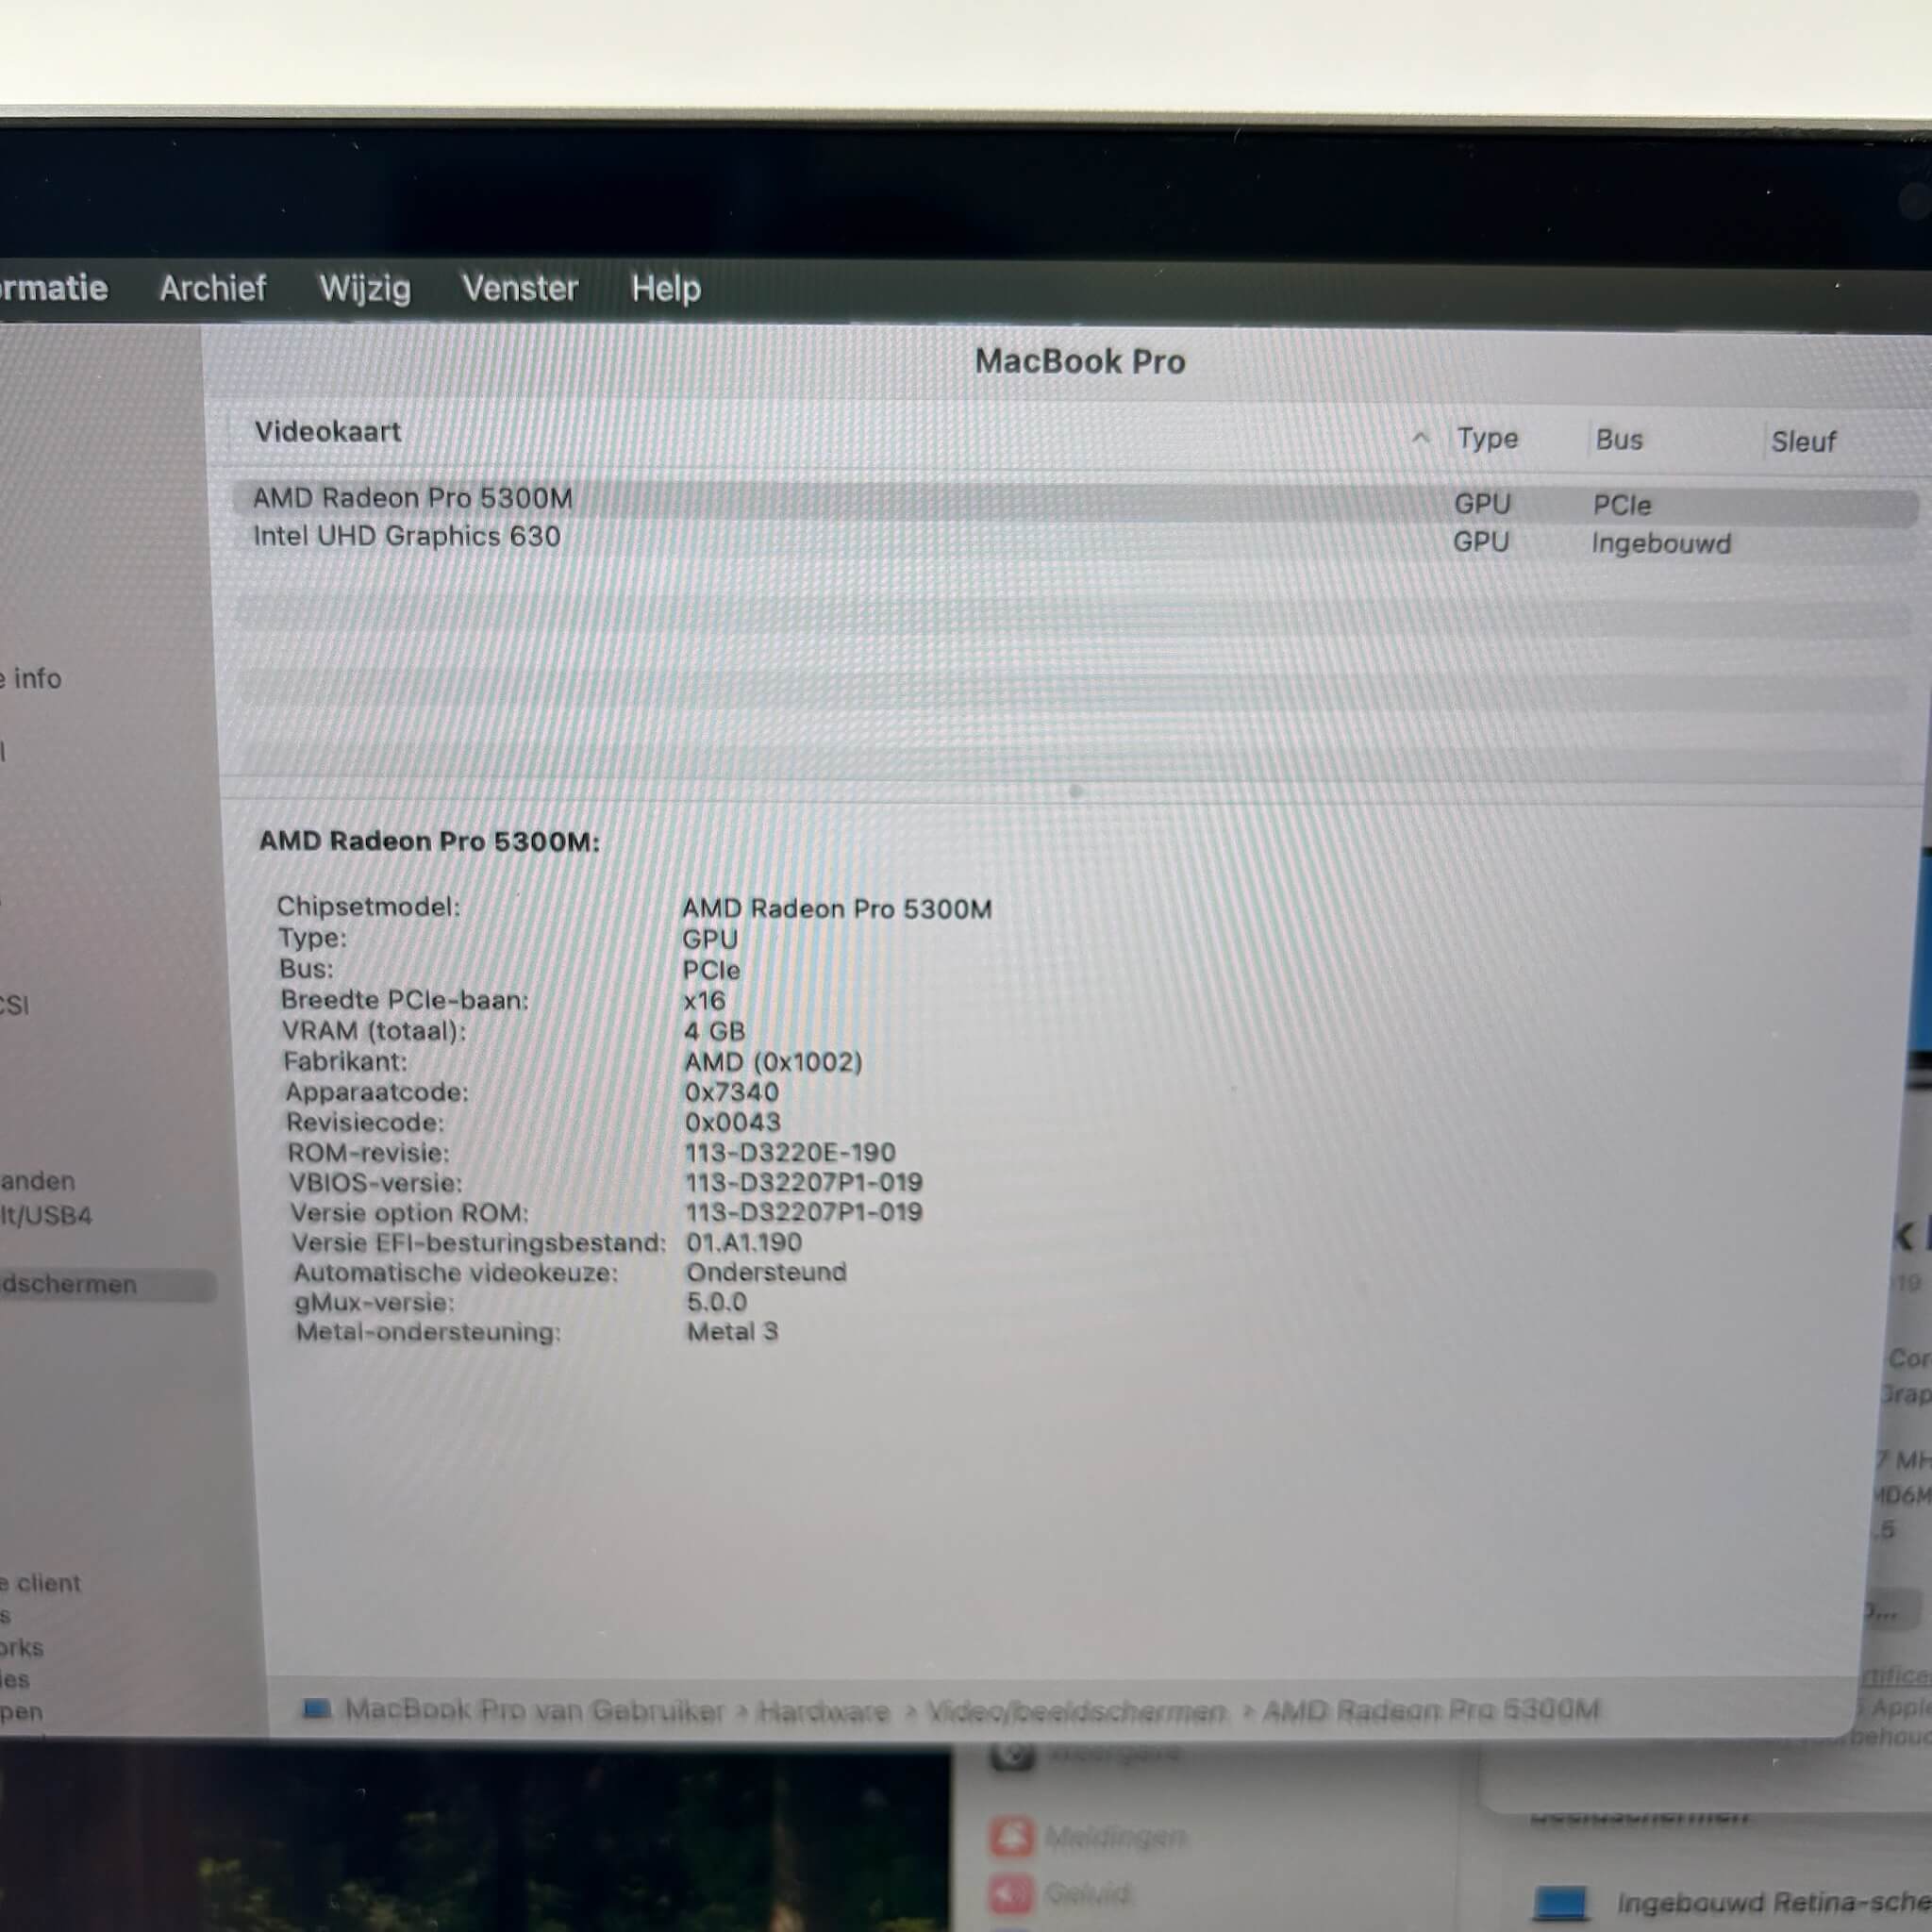Select the AMD Radeon Pro 5300M row
This screenshot has height=1932, width=1932.
(1074, 503)
